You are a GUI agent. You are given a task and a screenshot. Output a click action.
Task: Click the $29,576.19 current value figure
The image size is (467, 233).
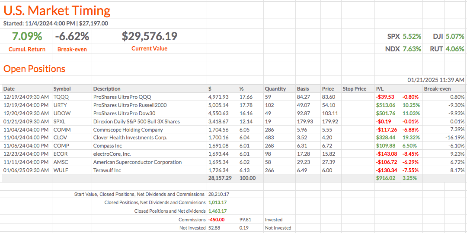point(149,36)
